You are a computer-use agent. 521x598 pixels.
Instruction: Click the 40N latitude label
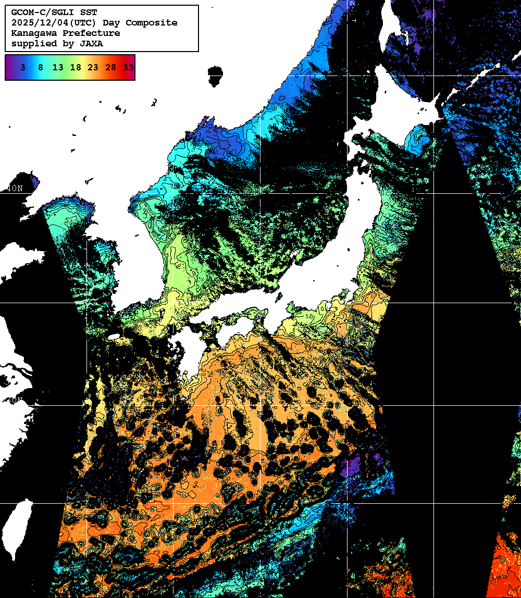(x=16, y=188)
